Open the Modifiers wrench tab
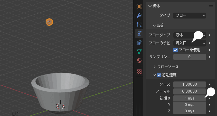The width and height of the screenshot is (217, 116). [139, 15]
